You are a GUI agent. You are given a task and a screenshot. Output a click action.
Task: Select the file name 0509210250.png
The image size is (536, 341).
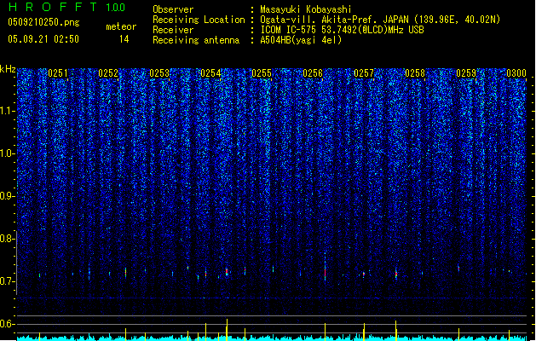43,22
